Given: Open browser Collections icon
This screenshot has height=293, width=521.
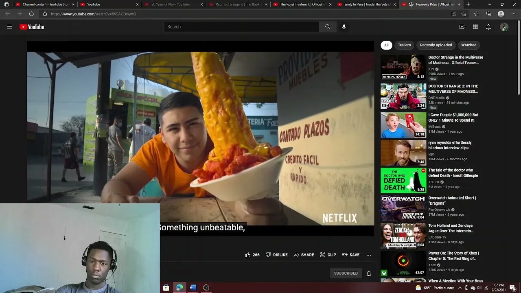Looking at the screenshot, I should click(488, 14).
